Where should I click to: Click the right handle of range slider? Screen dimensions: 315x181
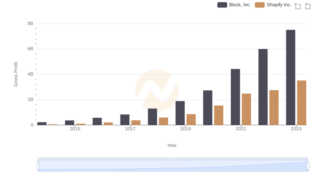point(308,166)
